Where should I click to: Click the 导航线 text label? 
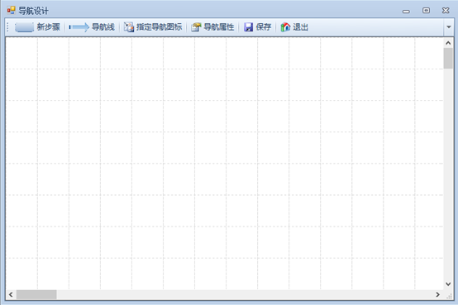click(103, 27)
